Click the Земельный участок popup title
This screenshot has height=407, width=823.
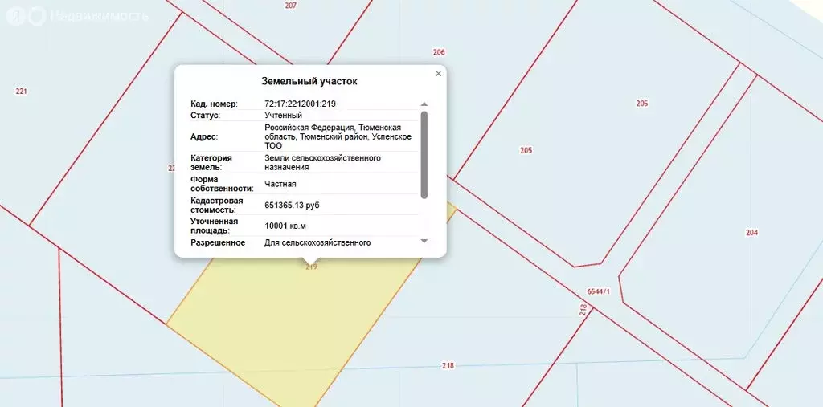pyautogui.click(x=309, y=81)
